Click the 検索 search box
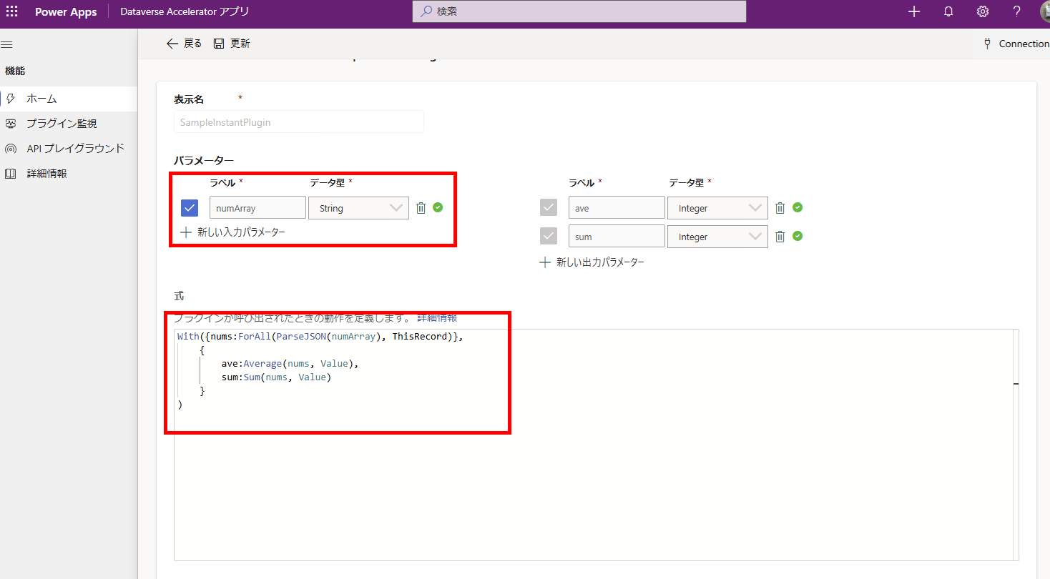Screen dimensions: 1050x579 (x=579, y=11)
